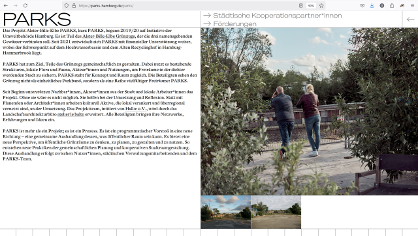This screenshot has width=418, height=236.
Task: Click the left arrow beside the site menu
Action: (x=410, y=20)
